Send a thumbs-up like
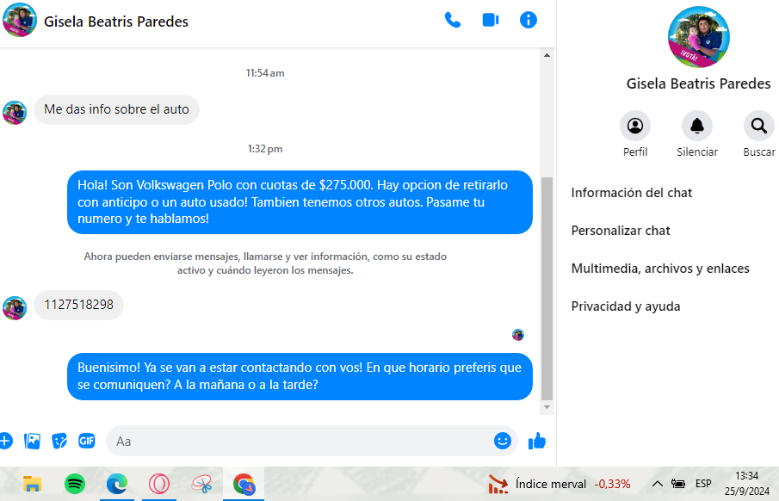This screenshot has height=501, width=779. (x=537, y=441)
